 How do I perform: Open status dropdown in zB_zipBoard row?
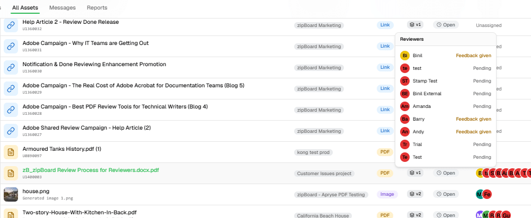click(446, 172)
